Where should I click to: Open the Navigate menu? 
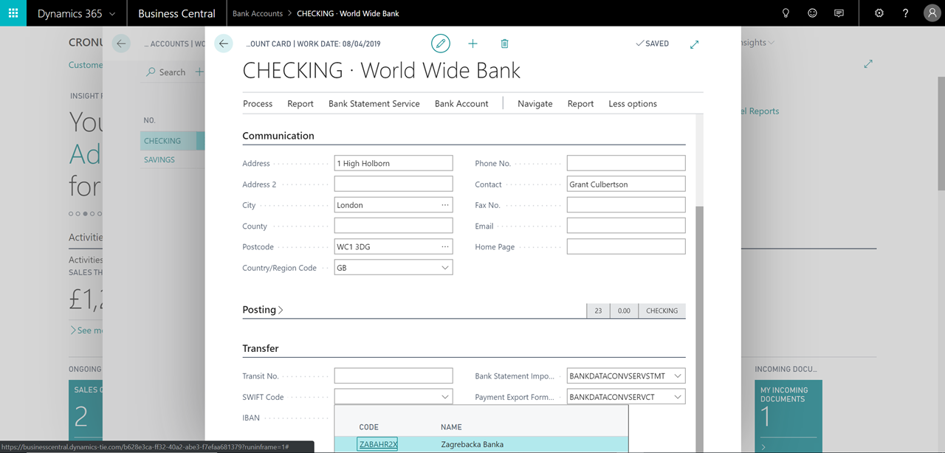(535, 103)
